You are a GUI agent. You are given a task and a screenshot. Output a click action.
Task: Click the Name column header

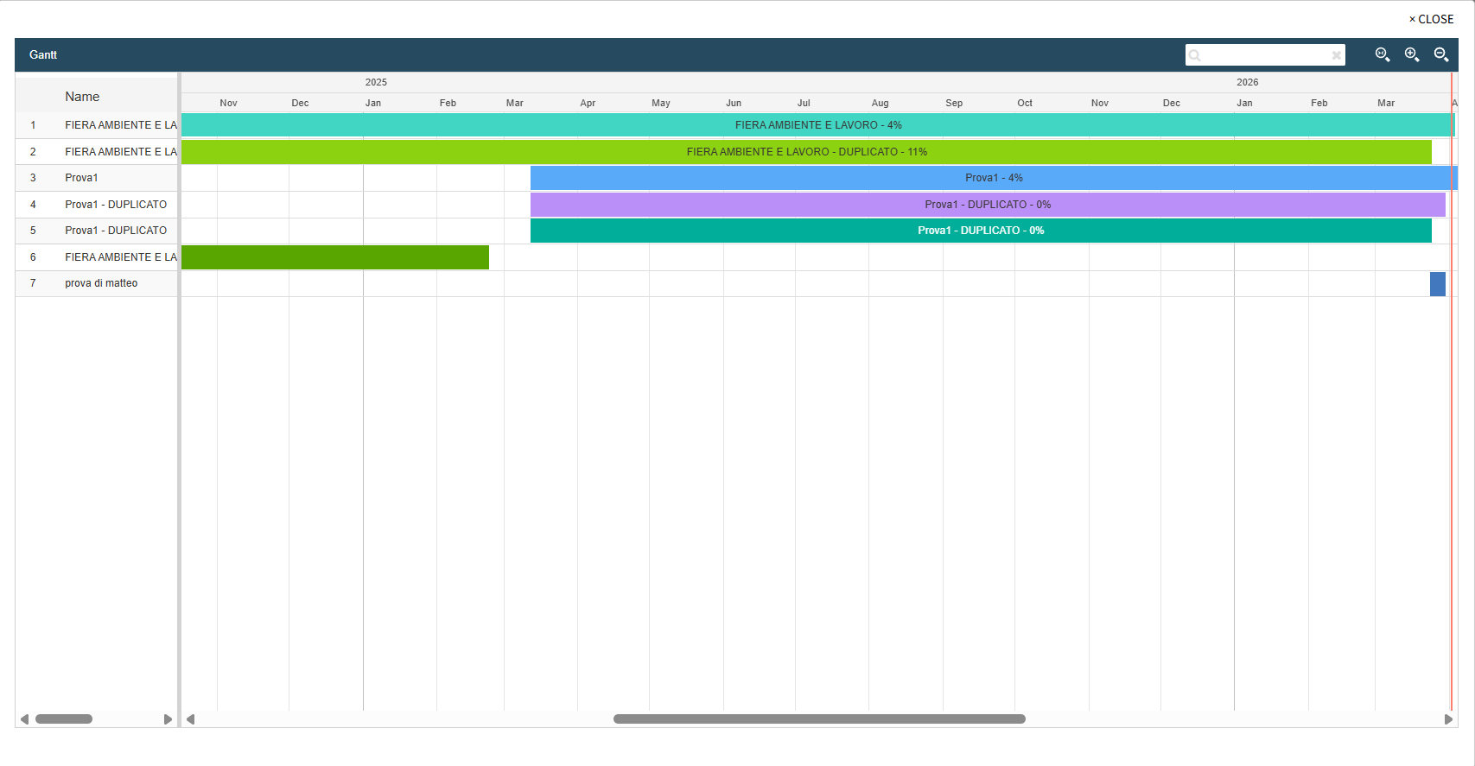pyautogui.click(x=82, y=97)
